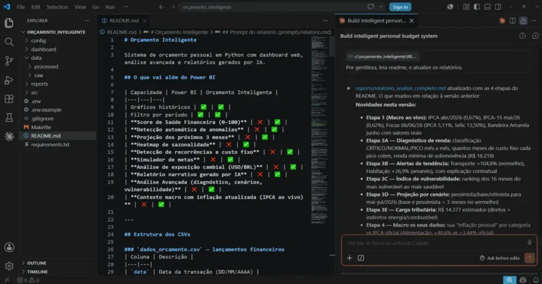Open the Run menu
This screenshot has height=284, width=542.
(x=110, y=7)
